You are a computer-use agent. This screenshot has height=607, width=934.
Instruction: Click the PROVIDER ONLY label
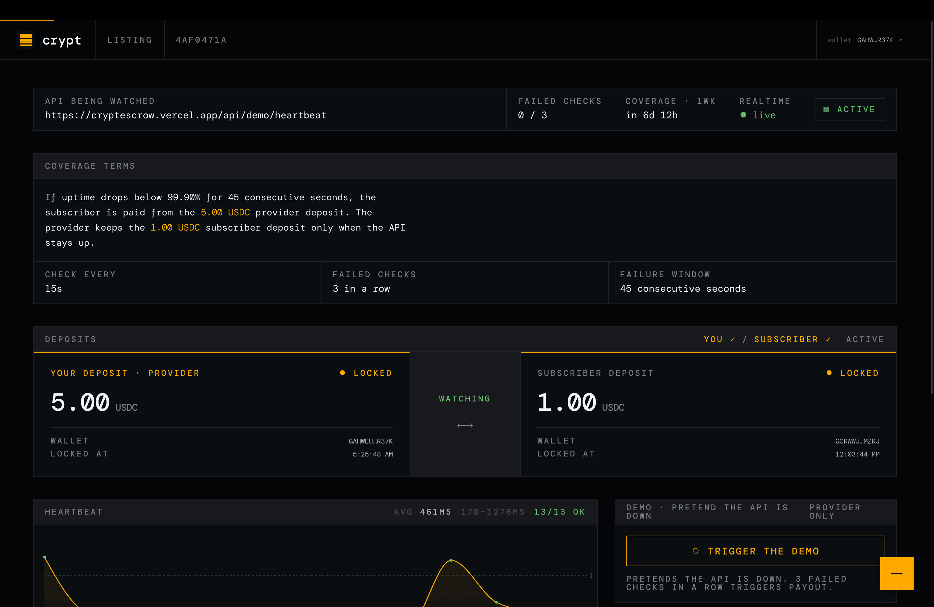coord(835,511)
